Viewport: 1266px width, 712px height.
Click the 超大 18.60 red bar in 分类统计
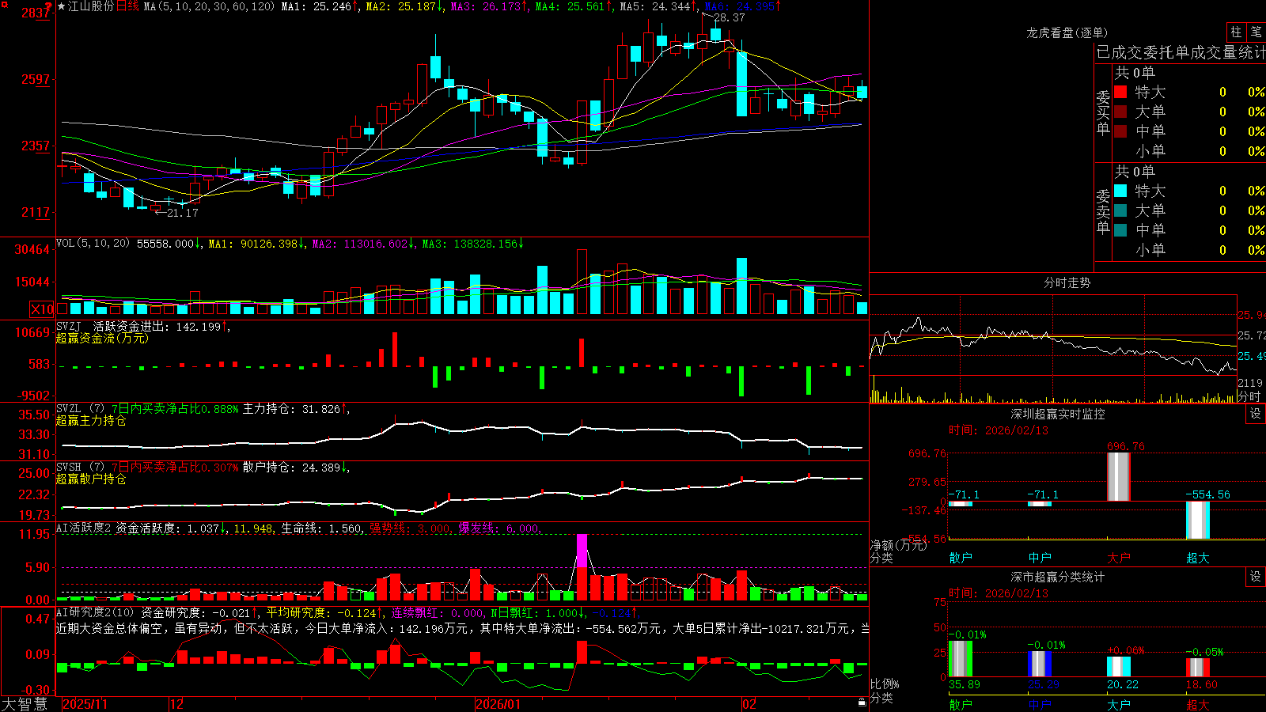[1197, 667]
